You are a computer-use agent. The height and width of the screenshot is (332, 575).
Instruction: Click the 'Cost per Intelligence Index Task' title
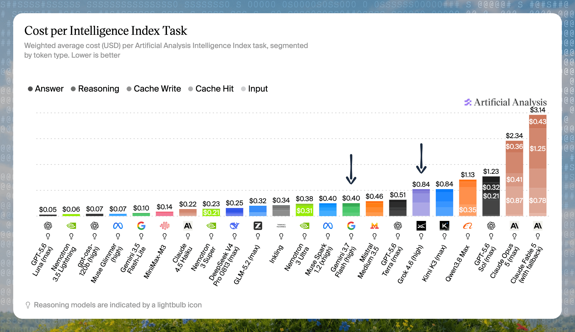[106, 31]
